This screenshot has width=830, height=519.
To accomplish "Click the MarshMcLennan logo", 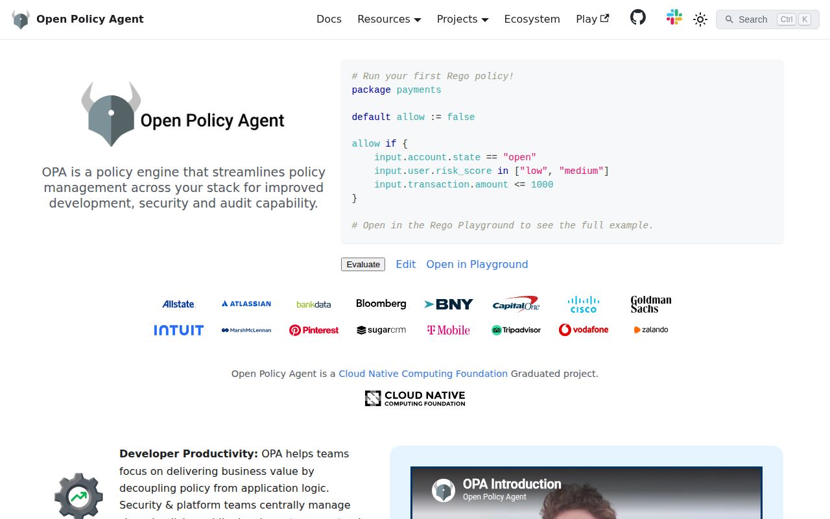I will point(246,330).
